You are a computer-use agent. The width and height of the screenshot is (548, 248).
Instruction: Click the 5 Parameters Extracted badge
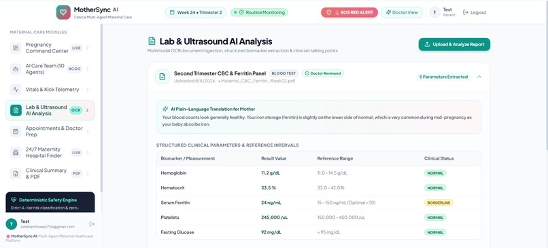(x=443, y=77)
